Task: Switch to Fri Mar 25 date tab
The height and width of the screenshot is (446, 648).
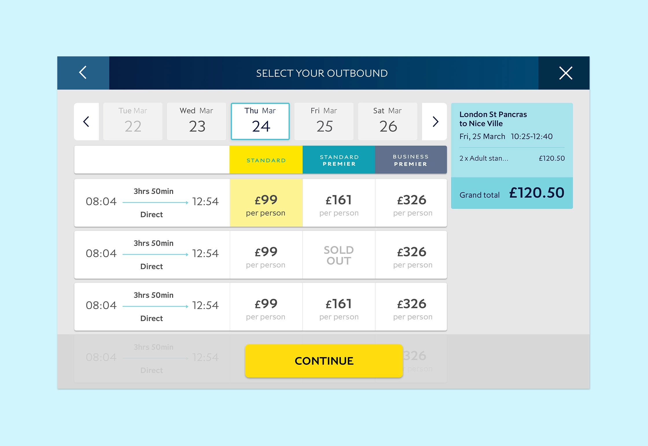Action: point(324,121)
